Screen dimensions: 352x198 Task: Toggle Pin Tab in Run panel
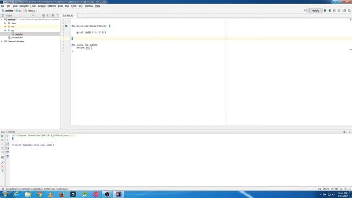(2, 162)
